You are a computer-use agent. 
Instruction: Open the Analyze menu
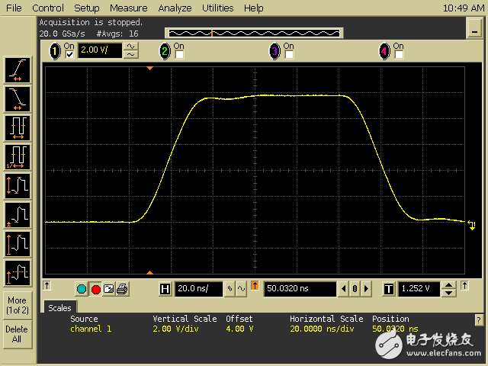[175, 8]
